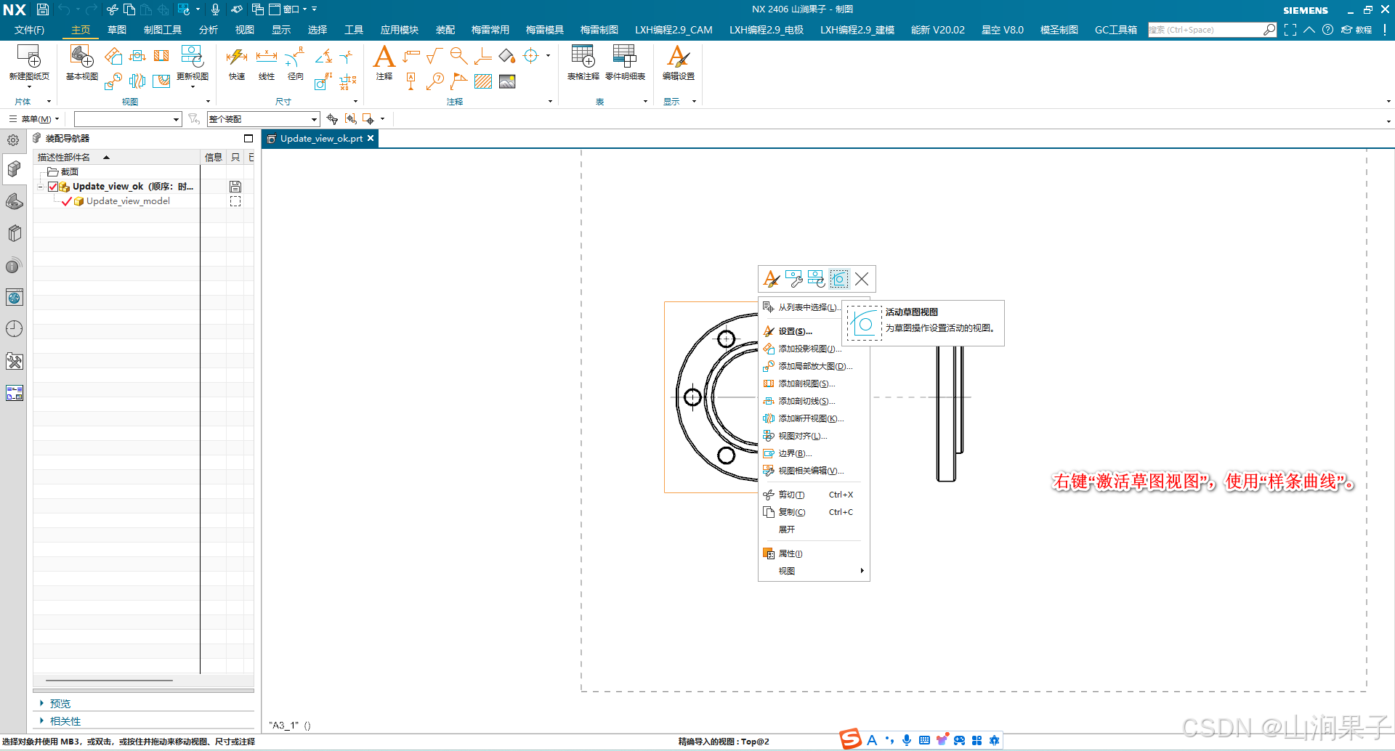Click the command search input field
The image size is (1395, 751).
(x=1205, y=30)
